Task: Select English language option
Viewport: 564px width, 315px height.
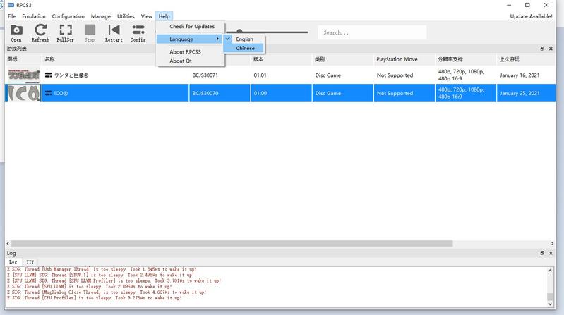Action: pyautogui.click(x=244, y=39)
